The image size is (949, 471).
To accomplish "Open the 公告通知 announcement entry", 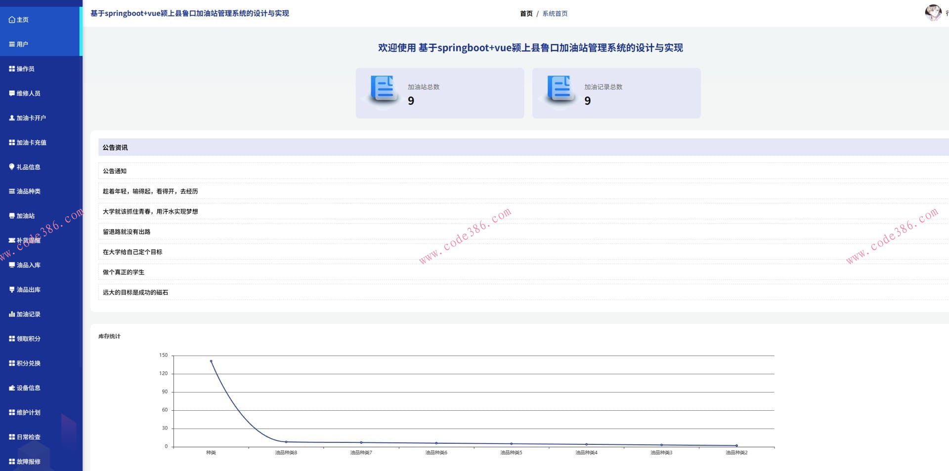I will [114, 171].
